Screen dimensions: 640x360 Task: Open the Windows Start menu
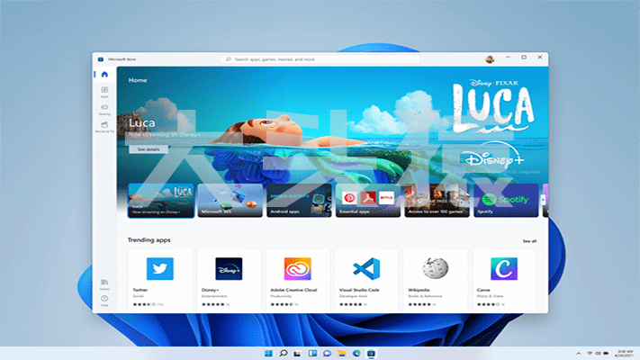point(268,354)
